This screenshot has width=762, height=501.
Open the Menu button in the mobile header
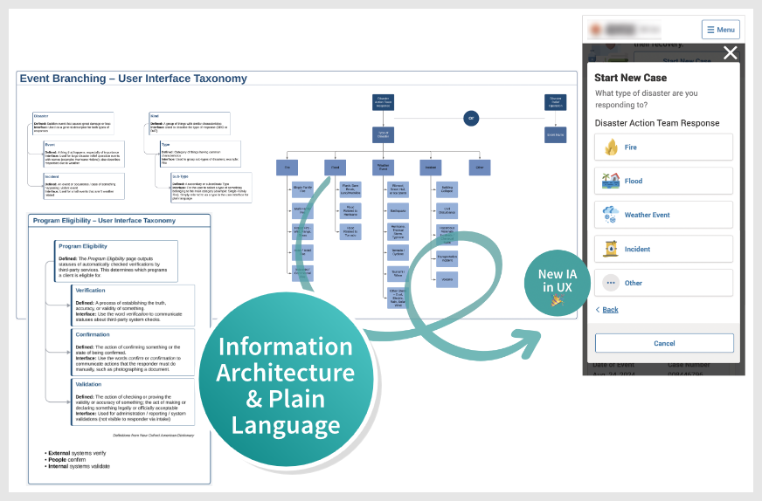tap(721, 30)
